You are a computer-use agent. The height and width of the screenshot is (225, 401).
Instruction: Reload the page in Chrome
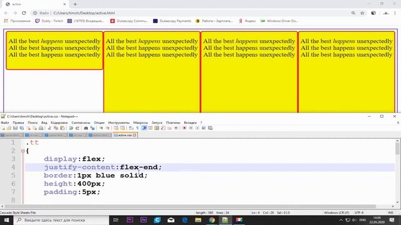coord(24,13)
